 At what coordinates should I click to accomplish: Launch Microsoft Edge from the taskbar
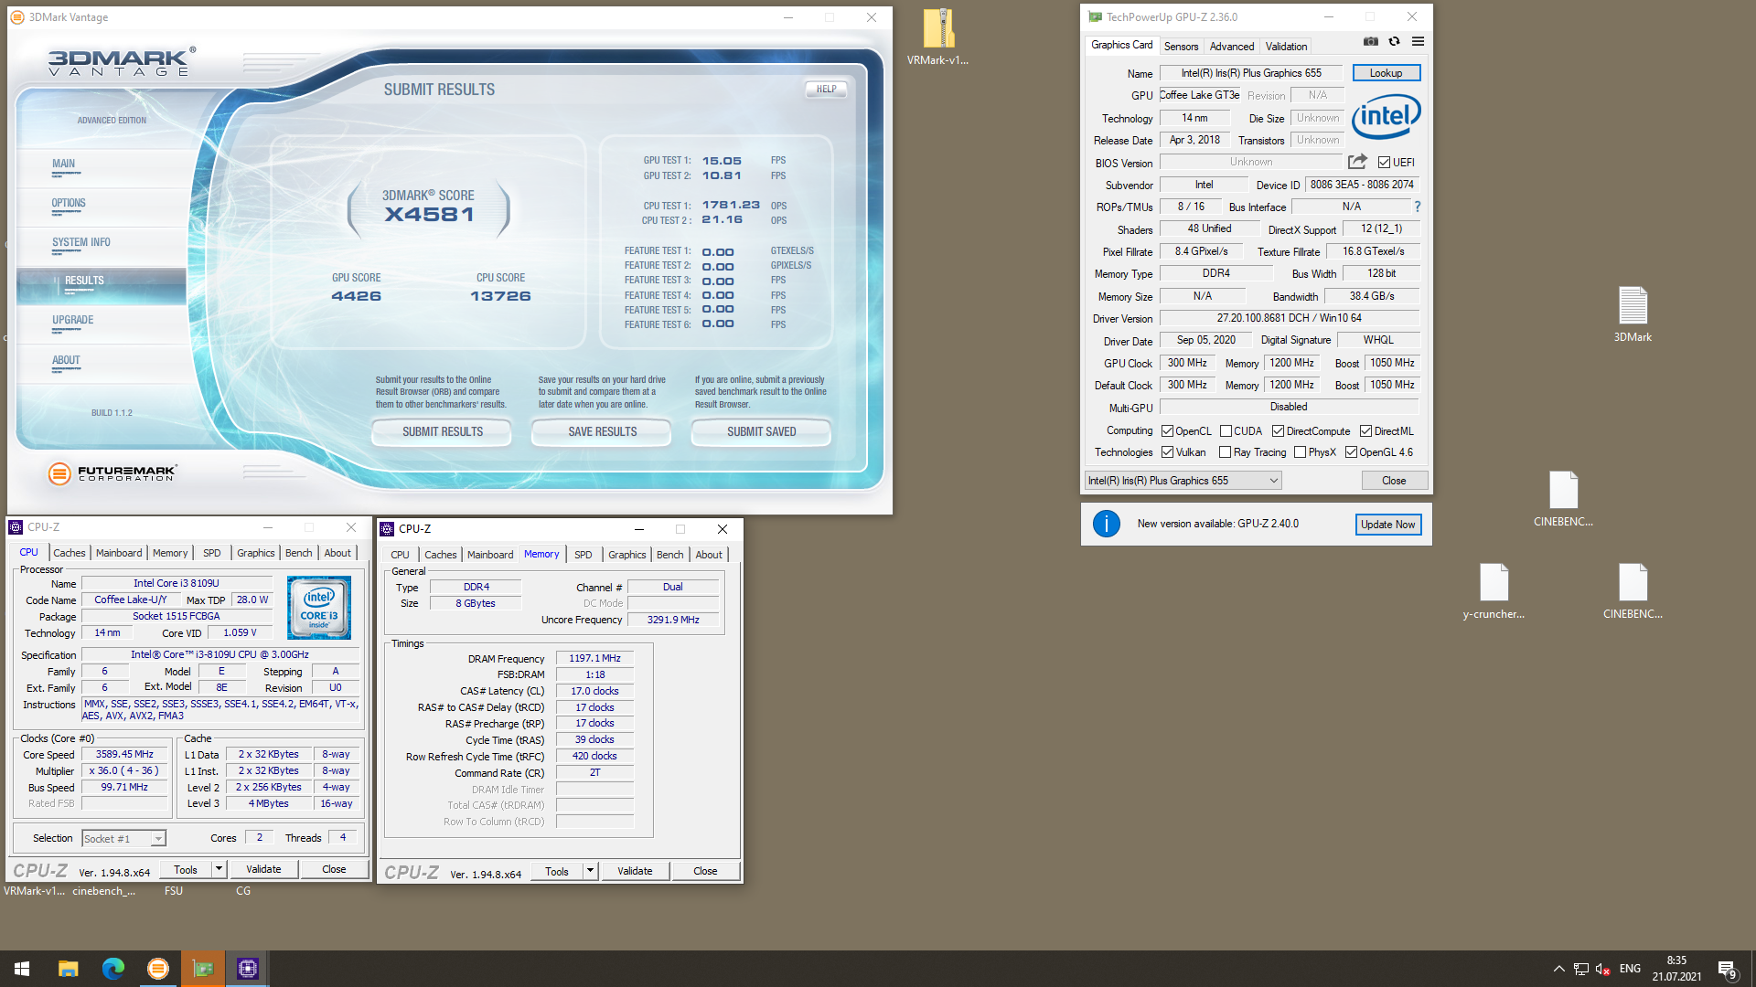pos(113,969)
